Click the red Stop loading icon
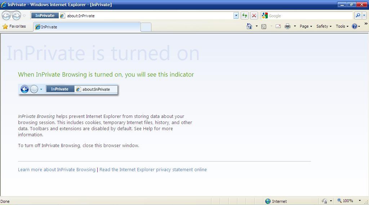 pyautogui.click(x=254, y=16)
